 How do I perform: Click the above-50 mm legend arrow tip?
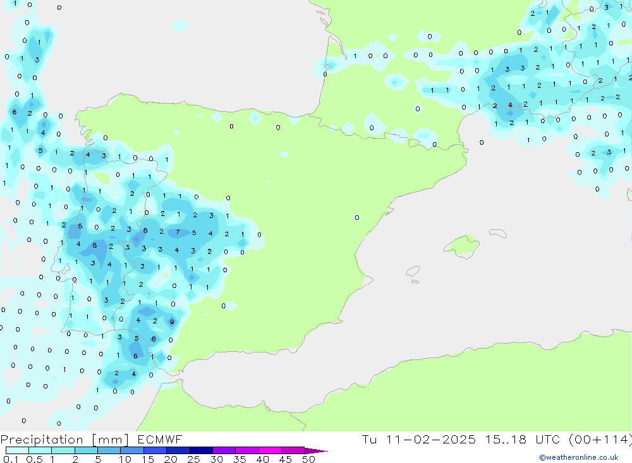point(317,451)
